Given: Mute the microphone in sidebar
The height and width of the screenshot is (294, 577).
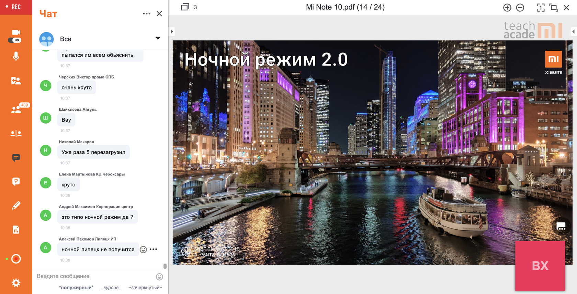Looking at the screenshot, I should point(16,56).
